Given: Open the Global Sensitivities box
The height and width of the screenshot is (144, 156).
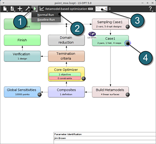Looking at the screenshot, I should (x=22, y=92).
